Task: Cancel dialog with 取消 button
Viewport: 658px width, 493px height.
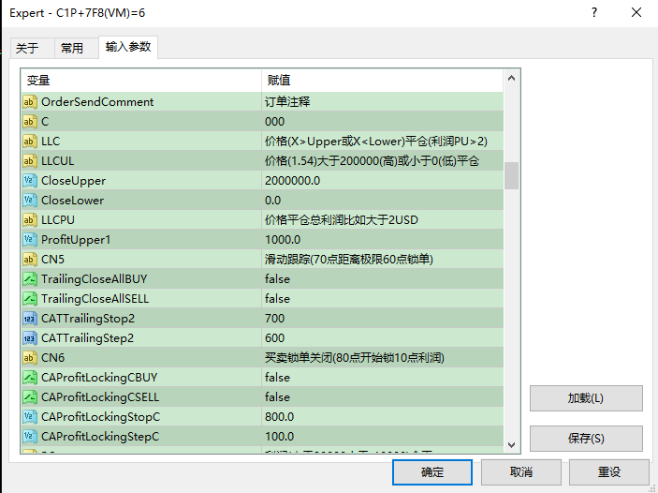Action: 520,472
